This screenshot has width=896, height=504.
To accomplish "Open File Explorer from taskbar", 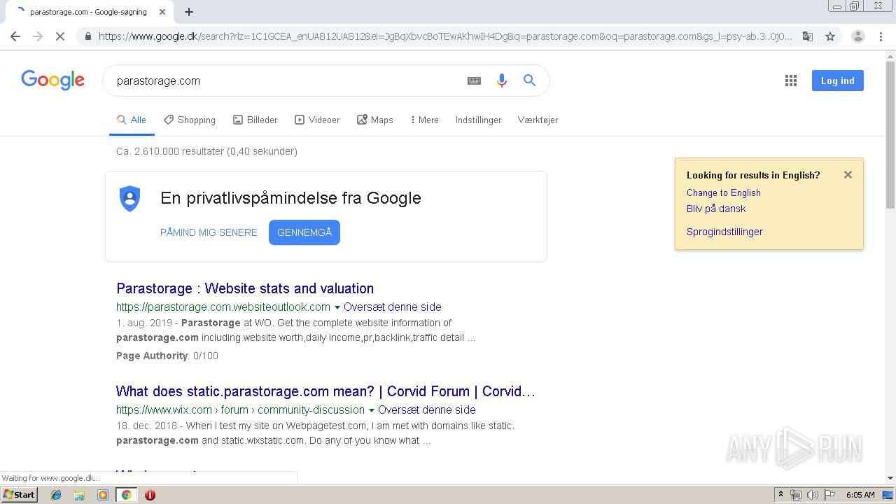I will (x=79, y=495).
